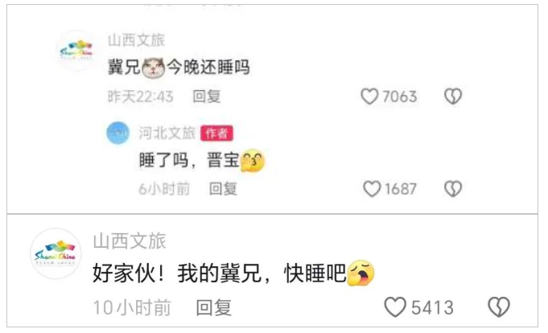
Task: Open 山西文旅 avatar on the bottom comment
Action: 56,253
